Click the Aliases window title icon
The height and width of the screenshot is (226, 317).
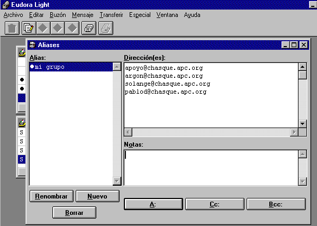(32, 44)
